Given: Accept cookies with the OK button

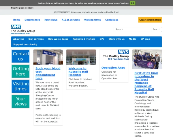Looking at the screenshot, I should (x=132, y=3).
